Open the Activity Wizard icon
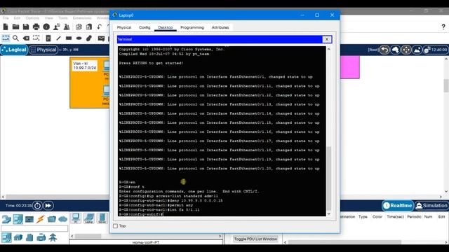Screen dimensions: 449x252 [x=56, y=27]
